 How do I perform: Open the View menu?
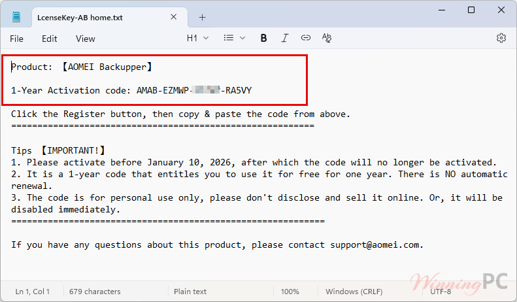[x=86, y=39]
